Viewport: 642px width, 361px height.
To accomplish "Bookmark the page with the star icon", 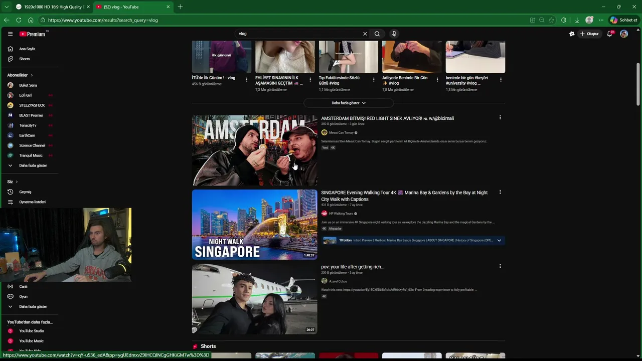I will coord(551,20).
